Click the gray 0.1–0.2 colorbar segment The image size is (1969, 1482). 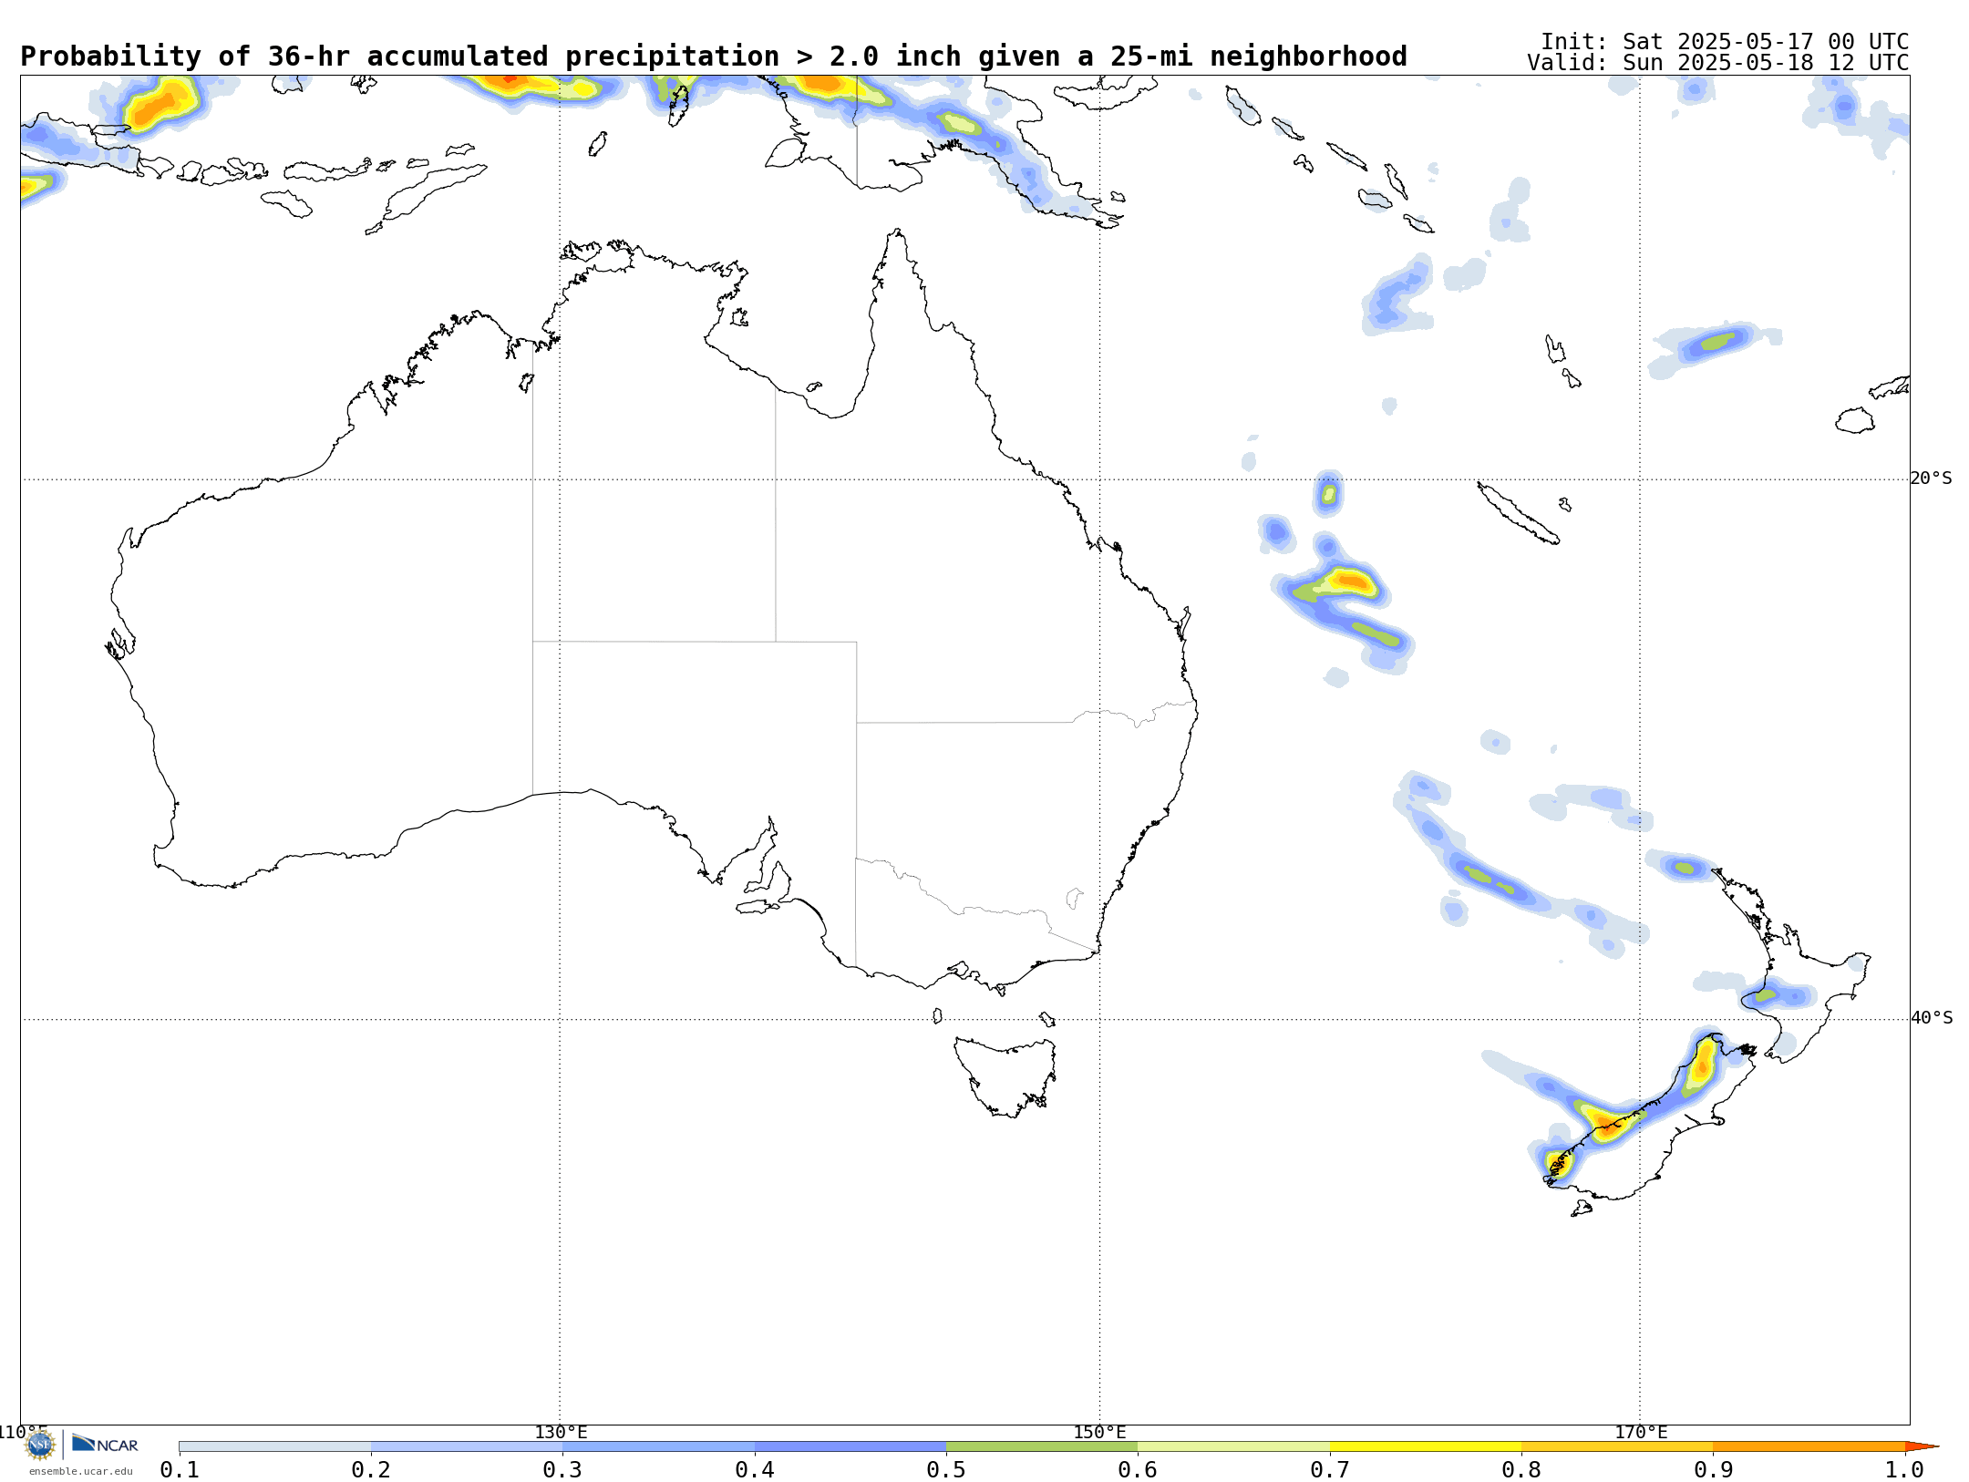pyautogui.click(x=275, y=1446)
